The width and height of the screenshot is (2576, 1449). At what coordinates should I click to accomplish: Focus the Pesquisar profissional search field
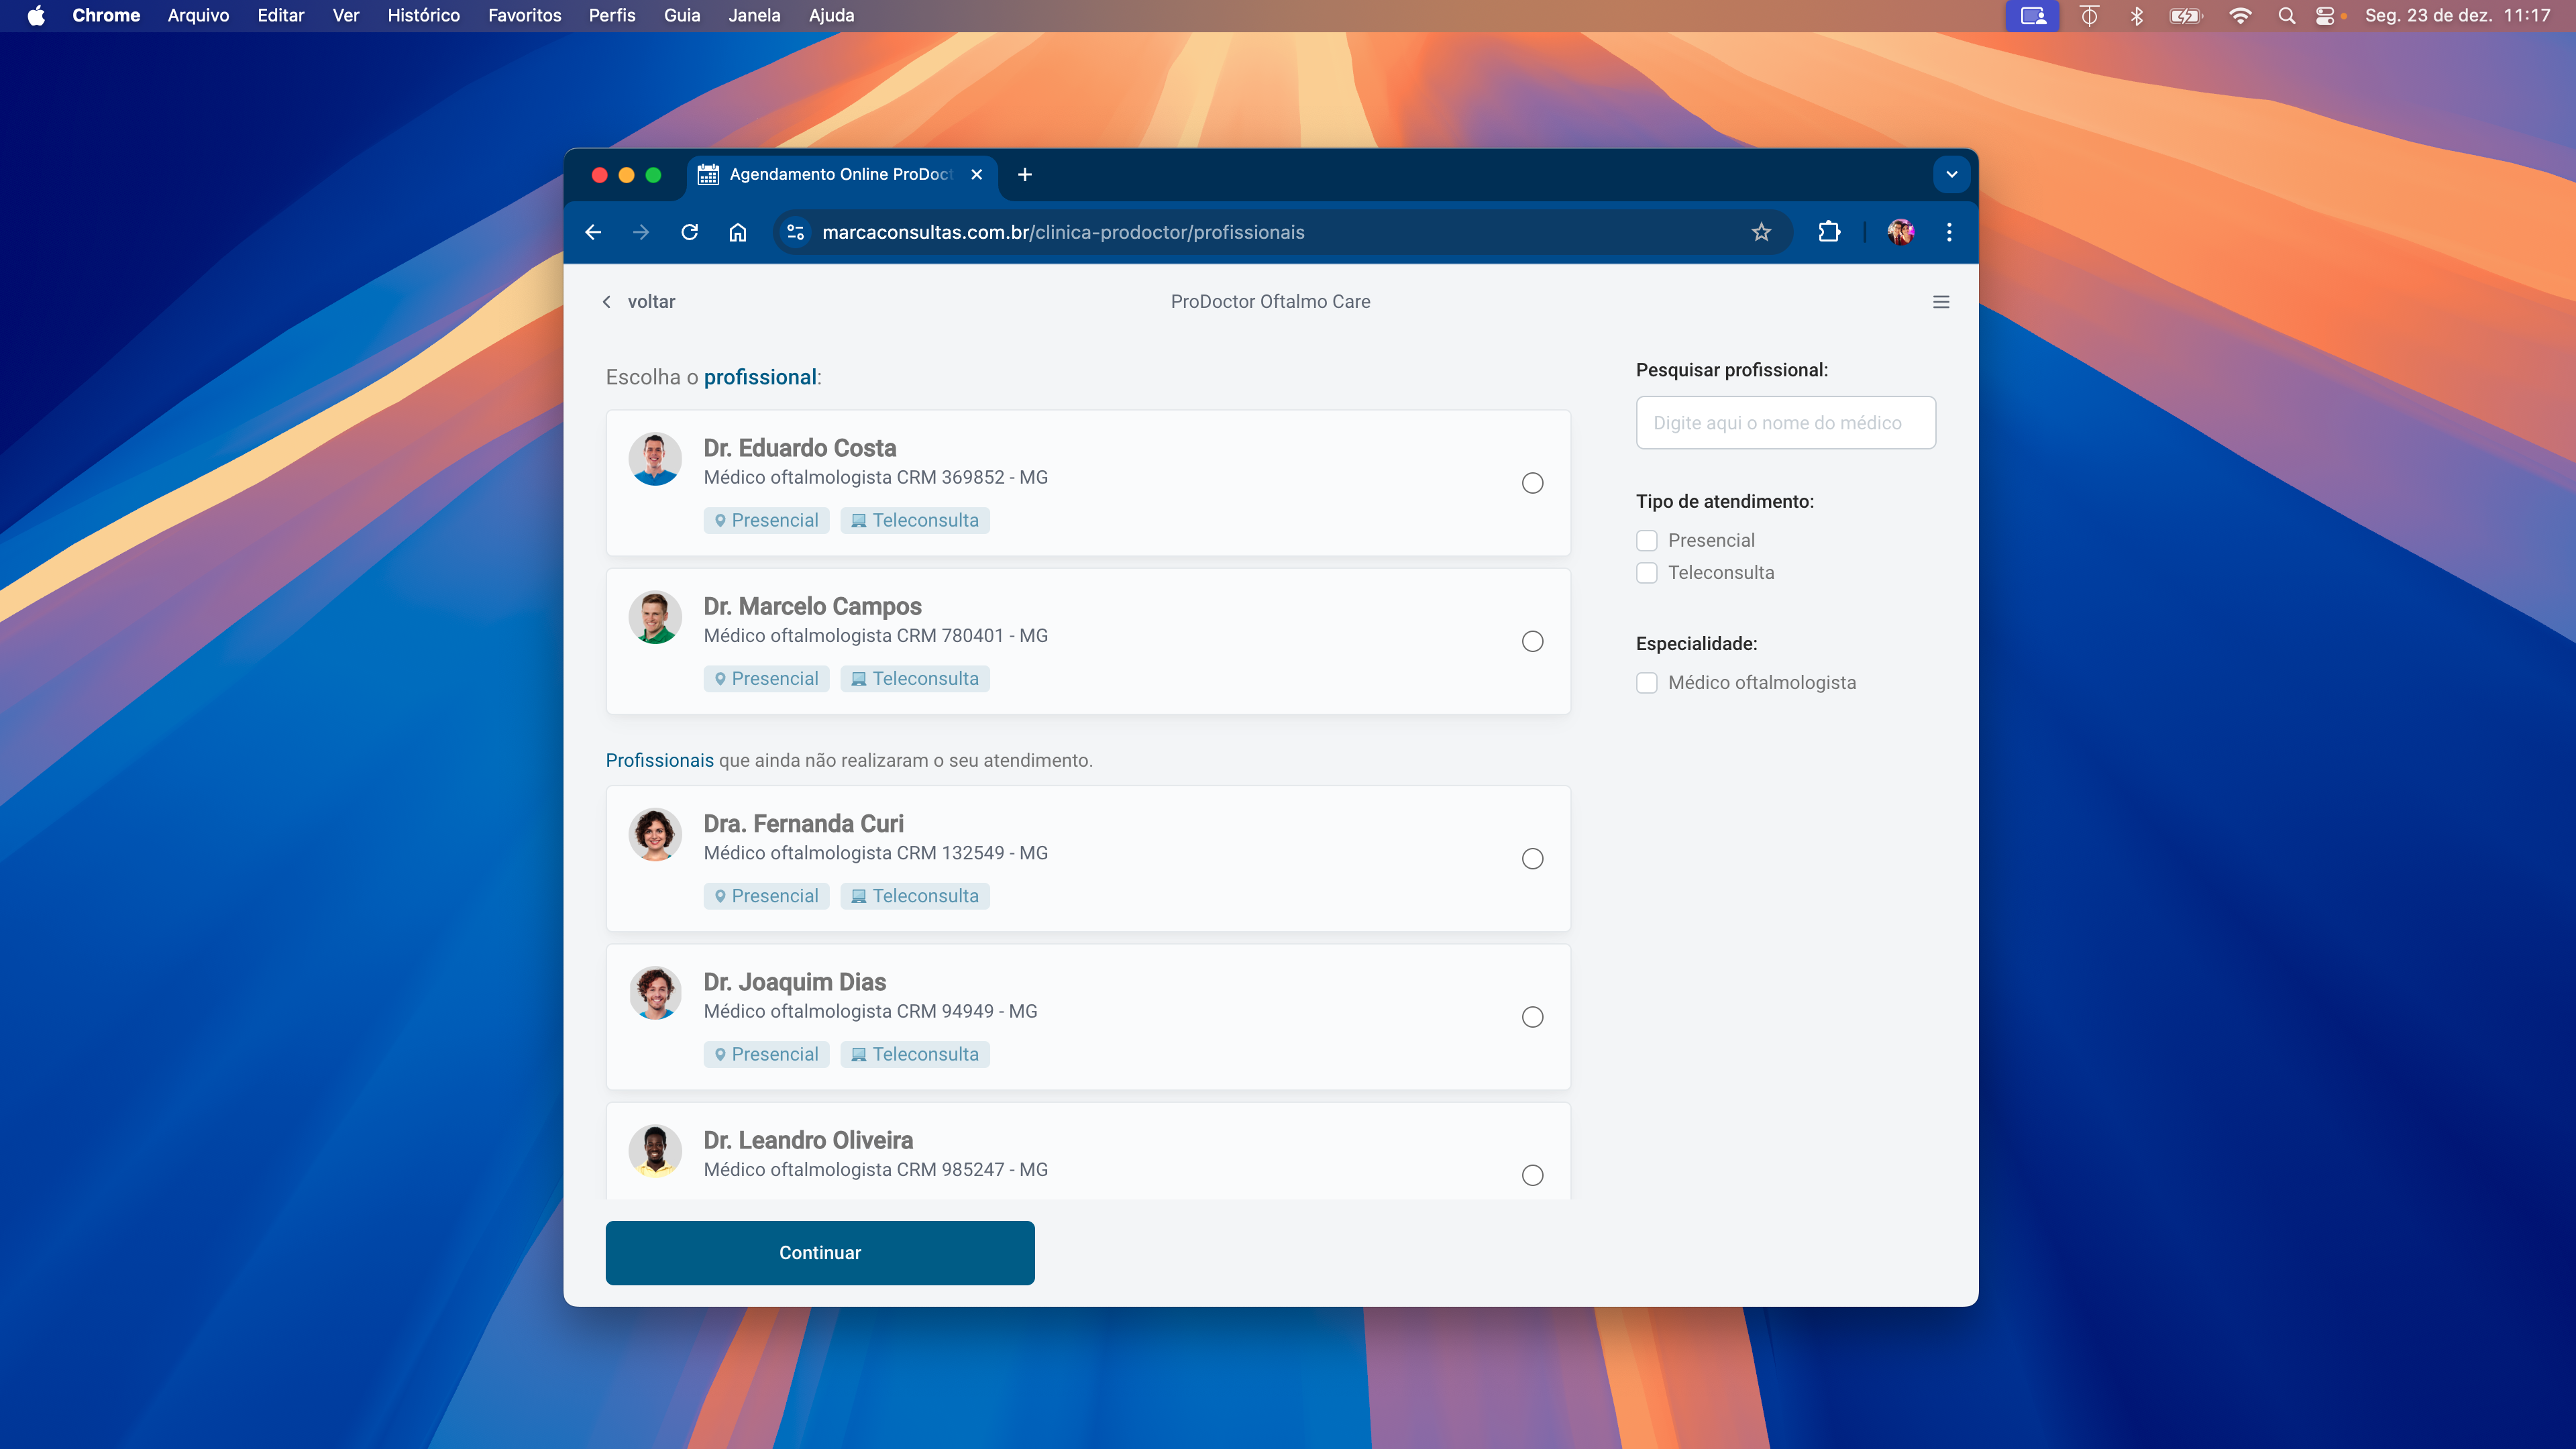[x=1785, y=423]
